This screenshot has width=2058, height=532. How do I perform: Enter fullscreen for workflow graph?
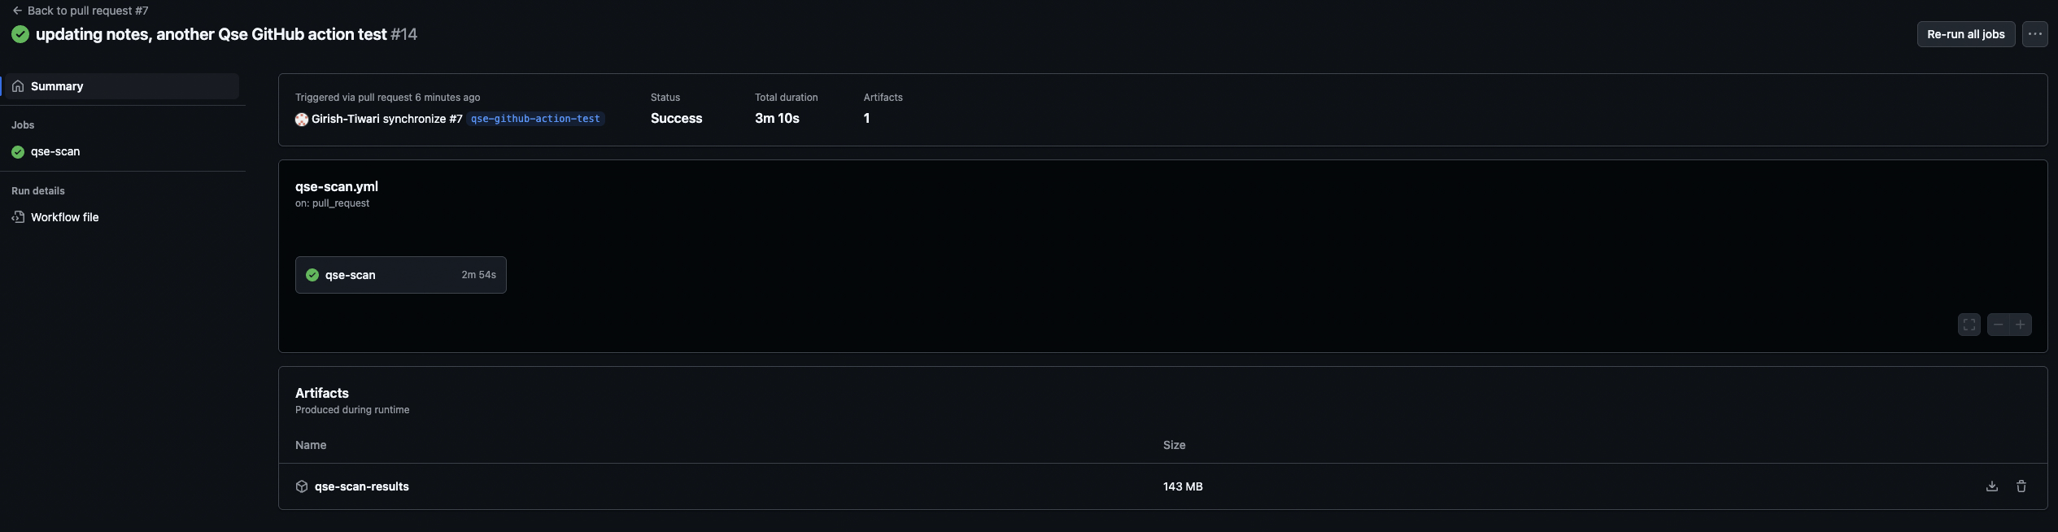pos(1969,325)
